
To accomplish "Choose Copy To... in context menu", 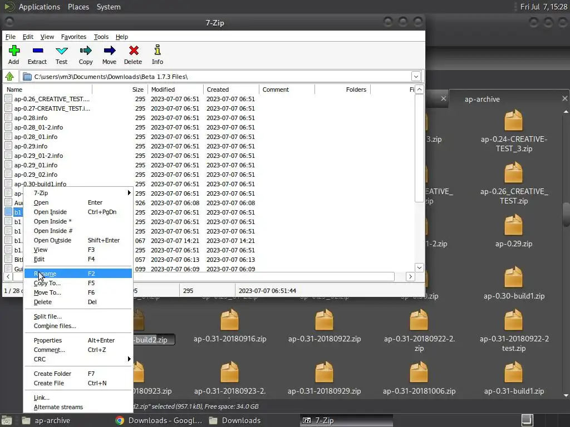I will 78,283.
